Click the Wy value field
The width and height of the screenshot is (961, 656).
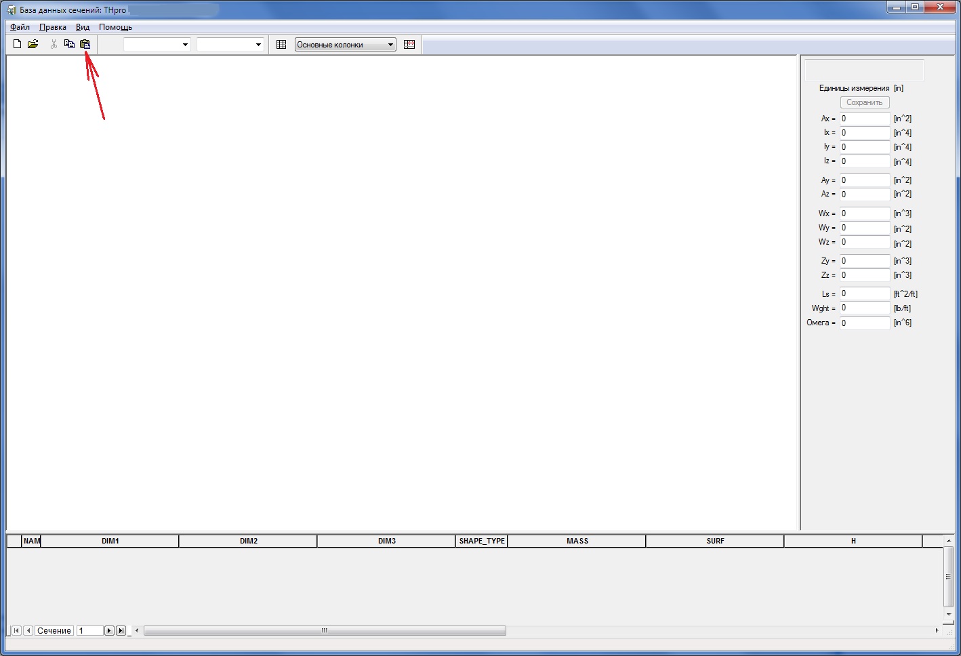point(865,228)
